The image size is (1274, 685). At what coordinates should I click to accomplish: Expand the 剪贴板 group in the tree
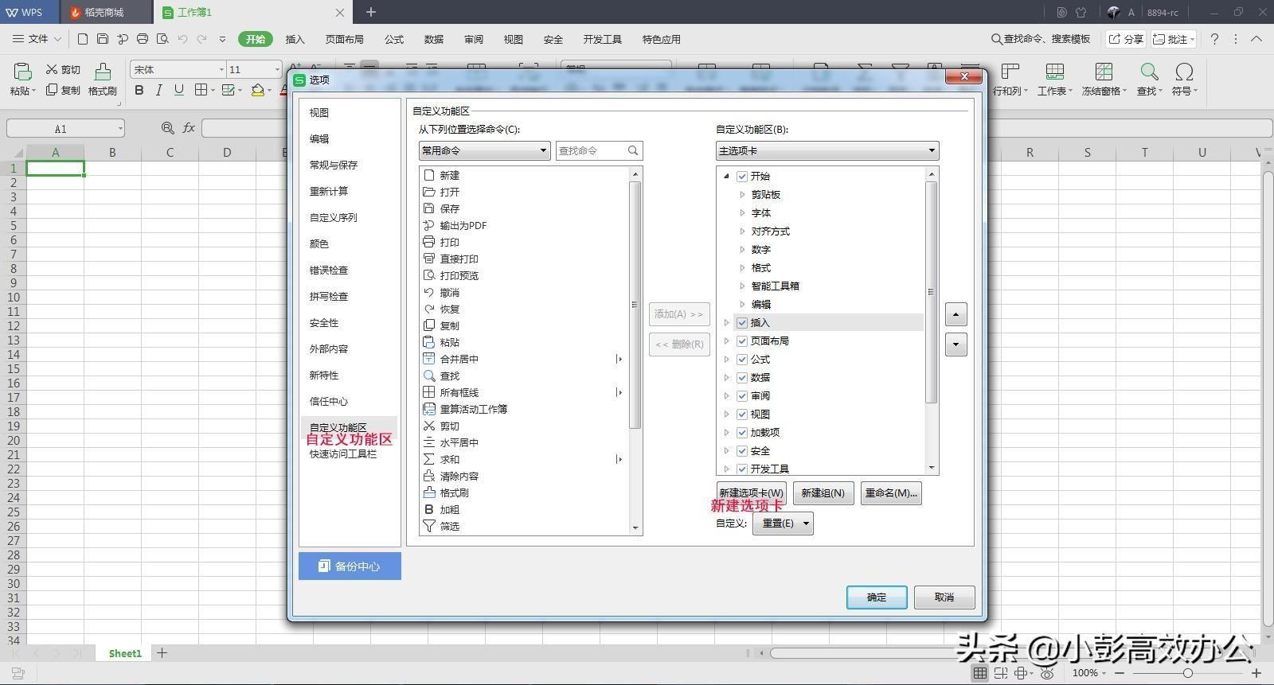(742, 195)
